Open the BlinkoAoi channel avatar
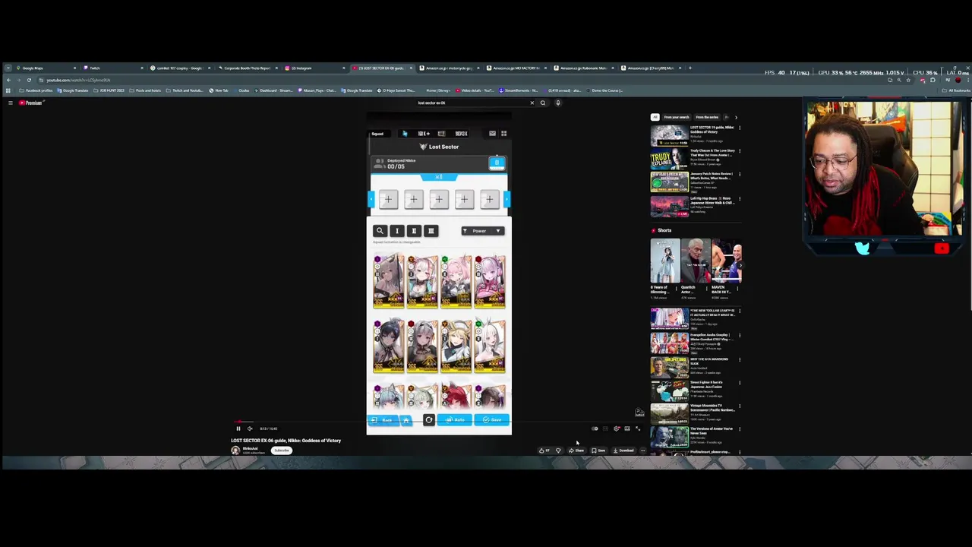Viewport: 972px width, 547px height. [x=235, y=451]
